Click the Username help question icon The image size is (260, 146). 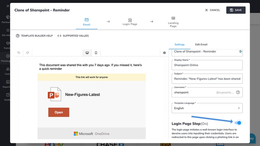point(238,92)
